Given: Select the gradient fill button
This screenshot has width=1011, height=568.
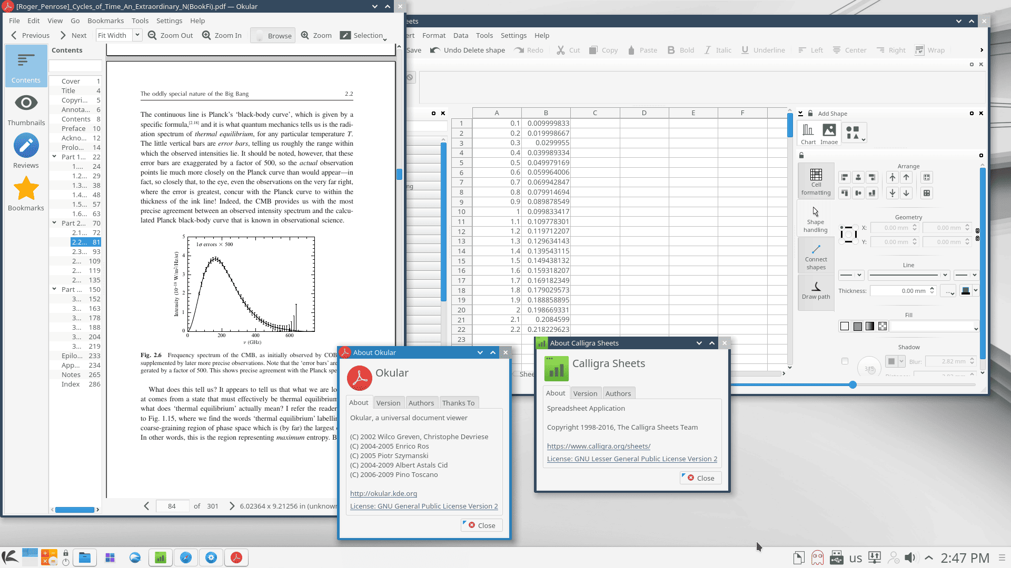Looking at the screenshot, I should [x=870, y=327].
